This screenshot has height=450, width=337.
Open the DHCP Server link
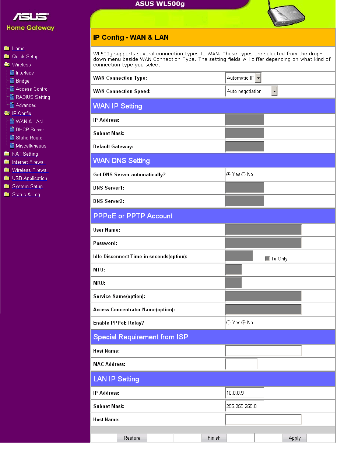(x=30, y=129)
